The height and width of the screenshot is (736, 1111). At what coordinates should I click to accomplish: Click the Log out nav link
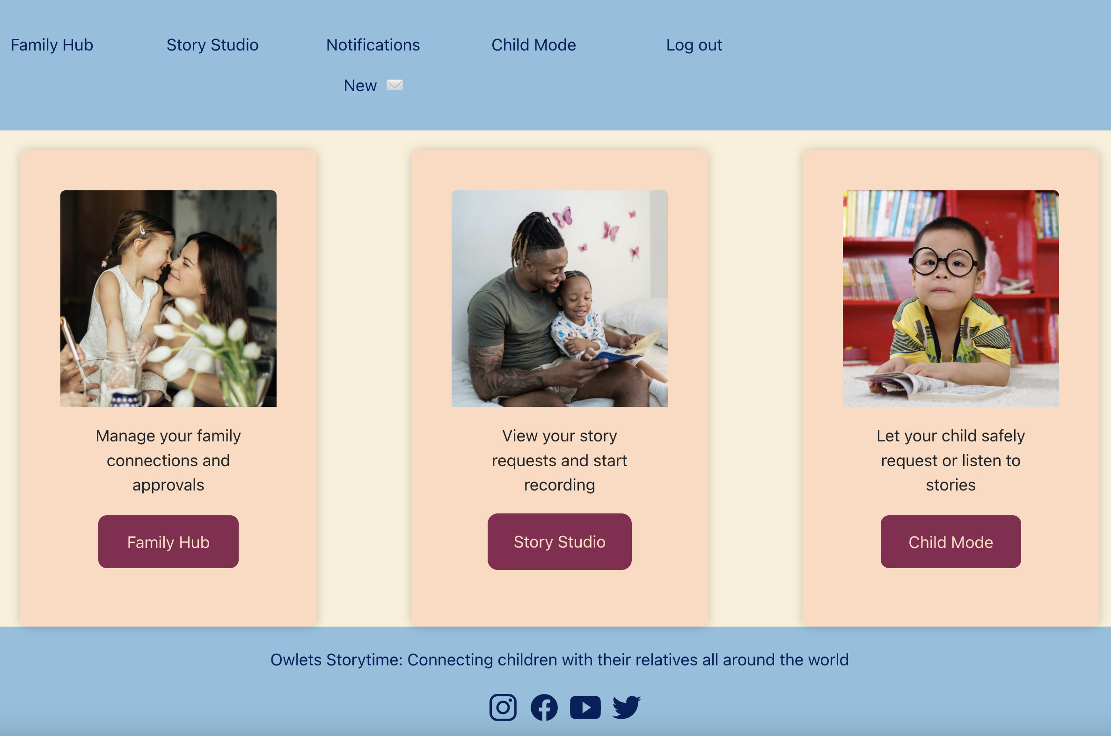694,45
